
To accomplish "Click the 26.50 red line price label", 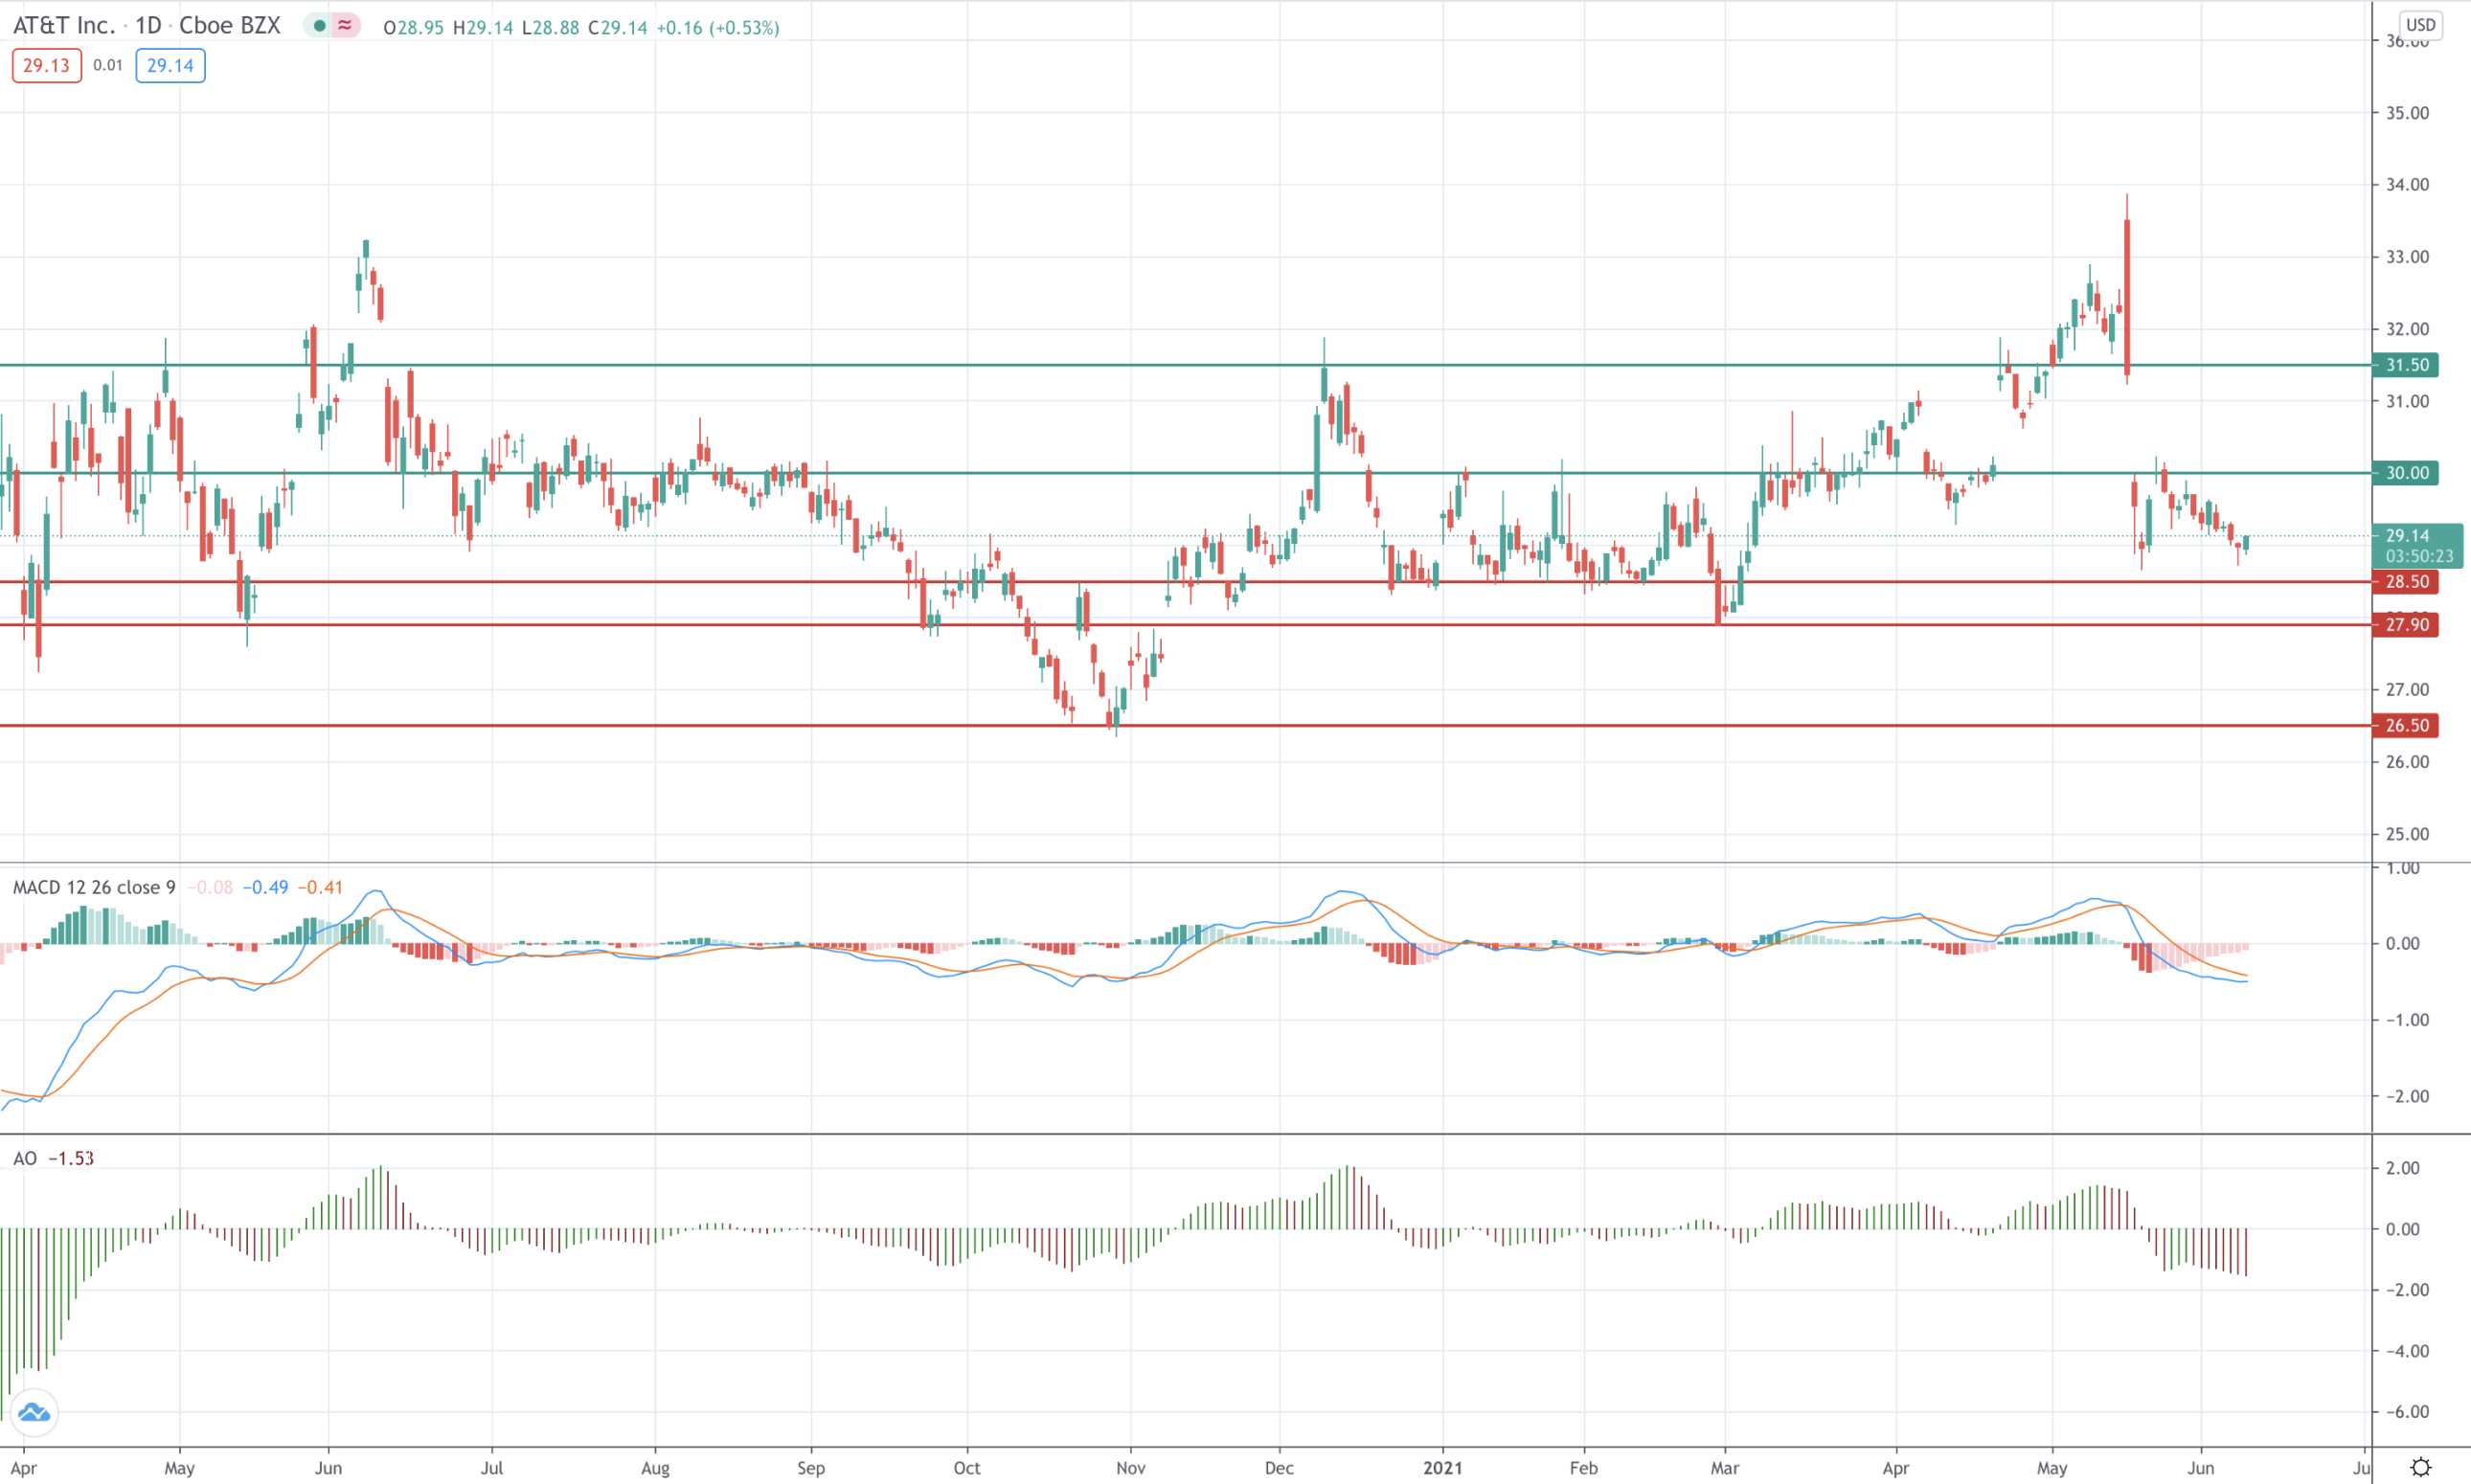I will point(2406,726).
